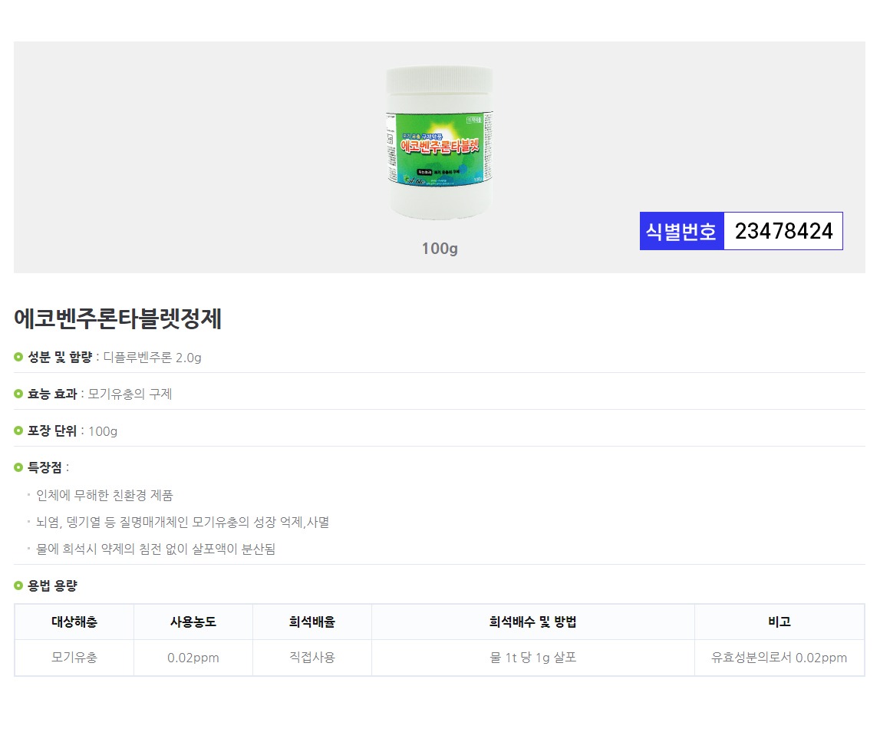The width and height of the screenshot is (880, 729).
Task: Click the green bullet beside 성분 및 함량
Action: point(18,357)
